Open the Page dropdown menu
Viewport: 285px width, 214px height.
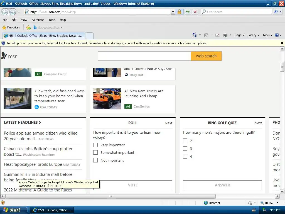(239, 35)
